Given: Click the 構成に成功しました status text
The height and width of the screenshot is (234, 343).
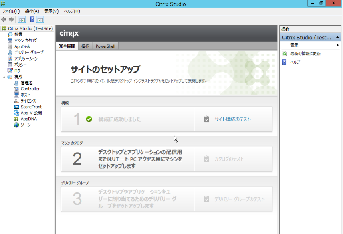Looking at the screenshot, I should point(120,119).
